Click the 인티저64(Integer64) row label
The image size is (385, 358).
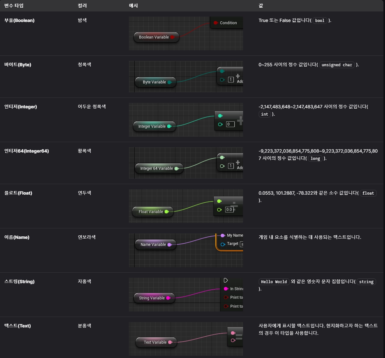(26, 151)
